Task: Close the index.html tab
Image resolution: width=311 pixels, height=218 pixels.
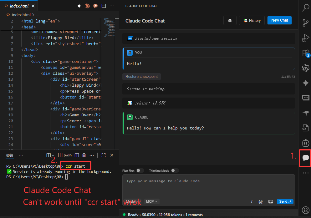Action: tap(33, 6)
